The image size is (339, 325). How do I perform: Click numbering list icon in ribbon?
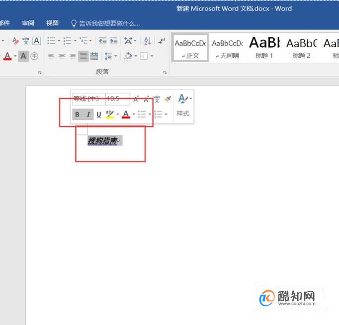pos(67,41)
